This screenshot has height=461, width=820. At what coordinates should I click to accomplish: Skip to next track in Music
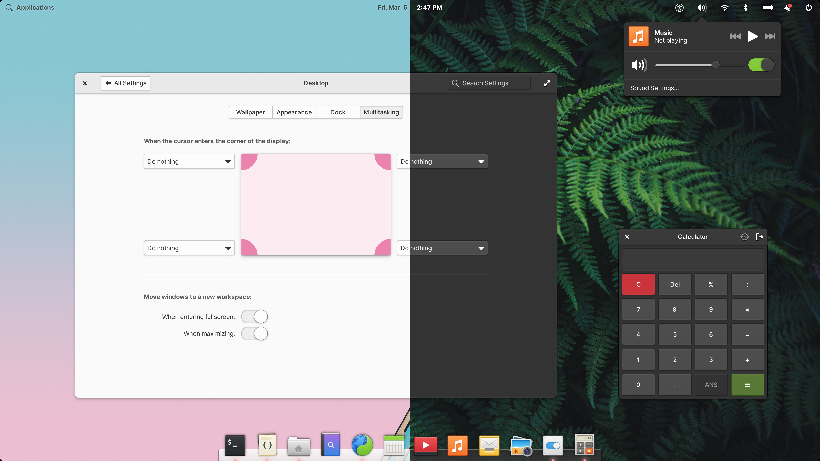pyautogui.click(x=770, y=36)
